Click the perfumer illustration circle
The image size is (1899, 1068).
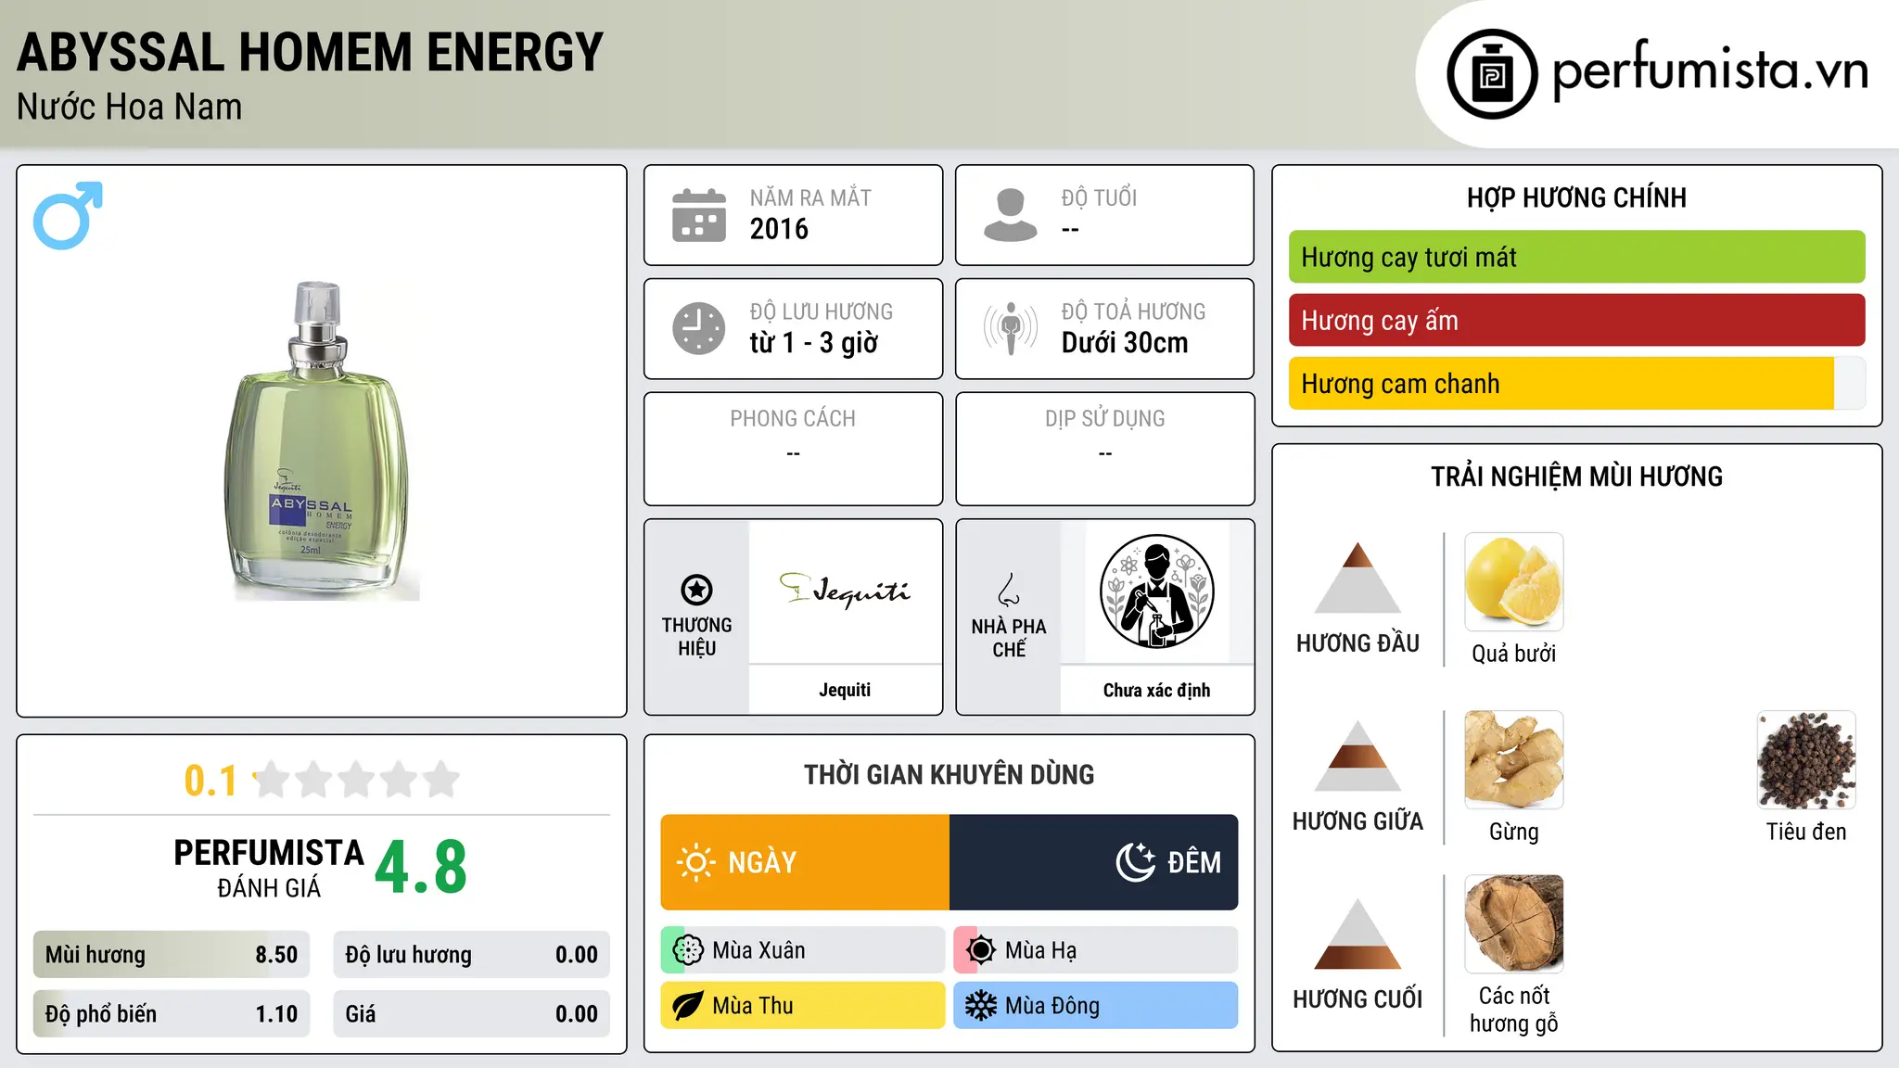1156,591
